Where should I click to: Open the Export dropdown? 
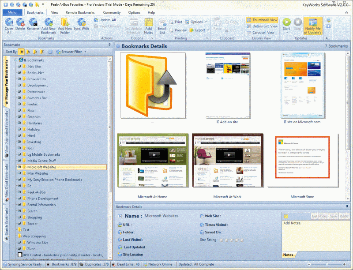point(199,30)
